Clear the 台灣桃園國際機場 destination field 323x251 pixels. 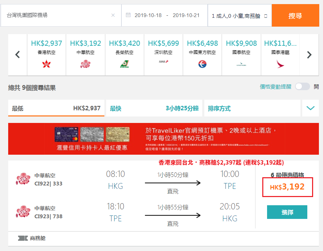click(x=113, y=15)
